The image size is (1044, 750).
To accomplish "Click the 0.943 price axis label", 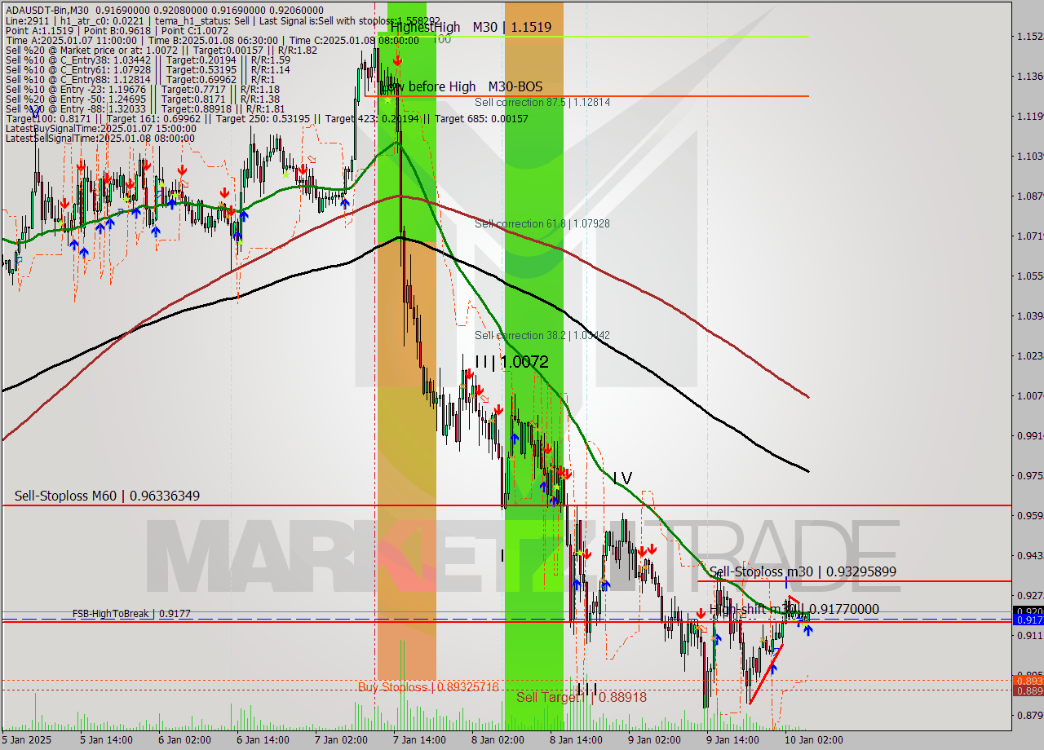I will click(1029, 555).
